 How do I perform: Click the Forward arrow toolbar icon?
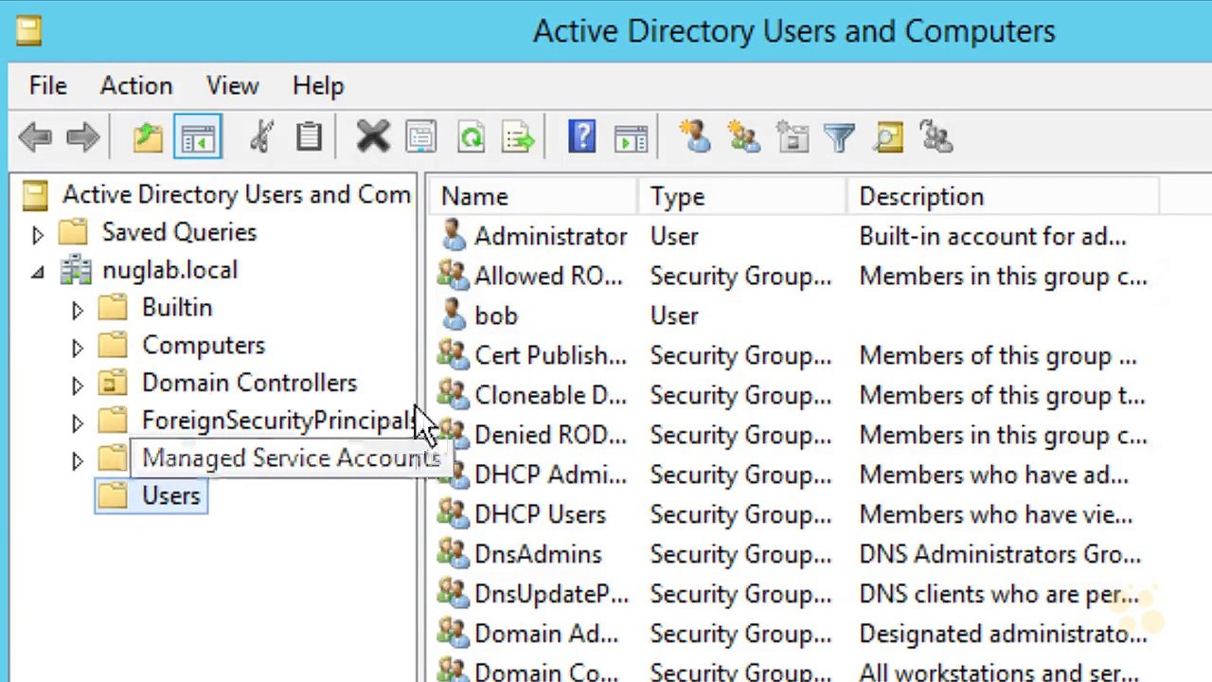83,138
